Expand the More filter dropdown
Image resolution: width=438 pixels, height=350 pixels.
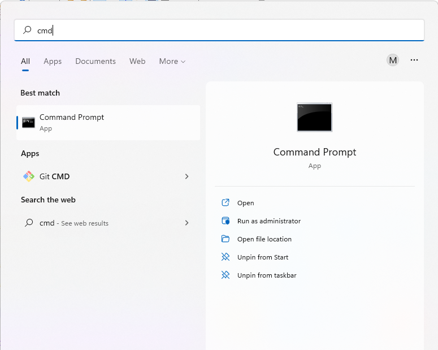[172, 61]
